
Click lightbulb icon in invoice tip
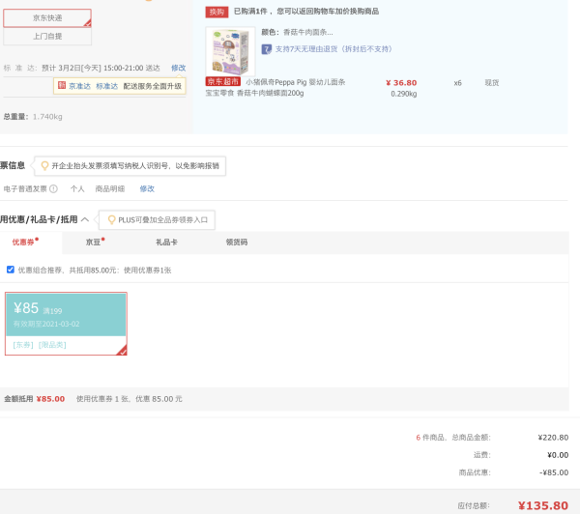click(x=44, y=165)
